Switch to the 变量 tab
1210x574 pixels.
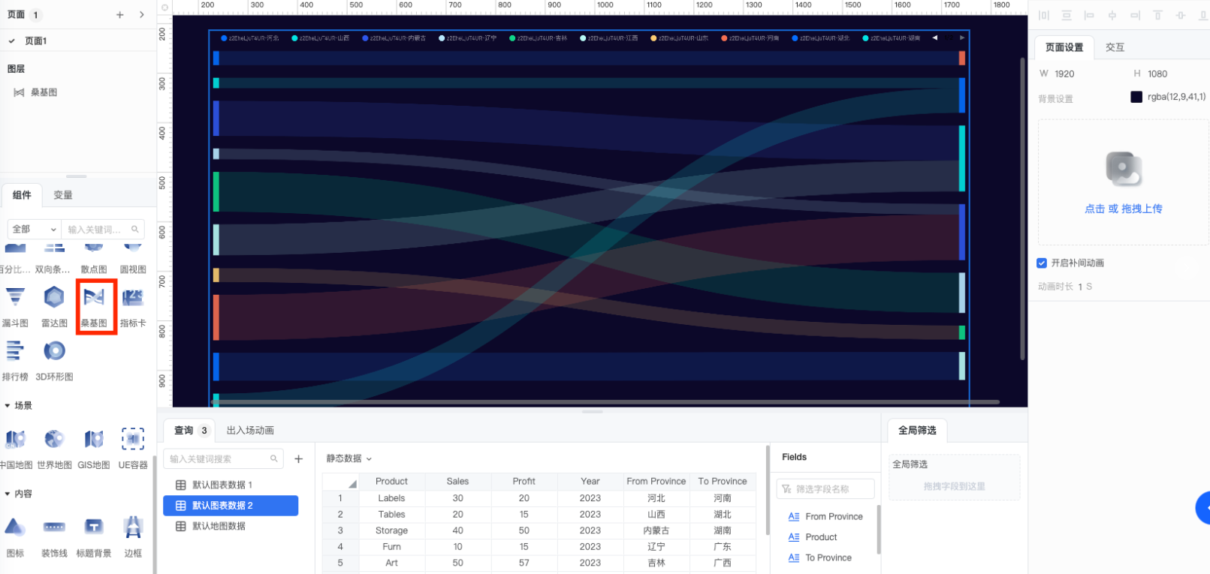tap(63, 195)
